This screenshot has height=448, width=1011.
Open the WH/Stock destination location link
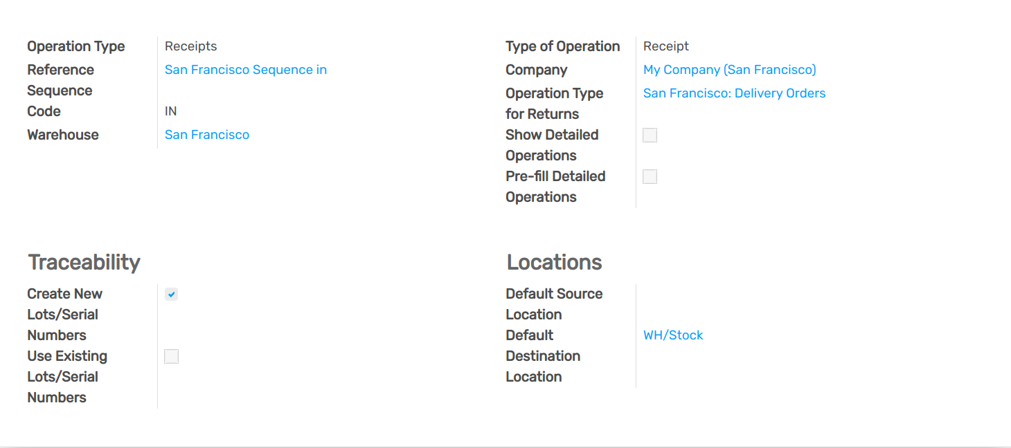[x=672, y=335]
